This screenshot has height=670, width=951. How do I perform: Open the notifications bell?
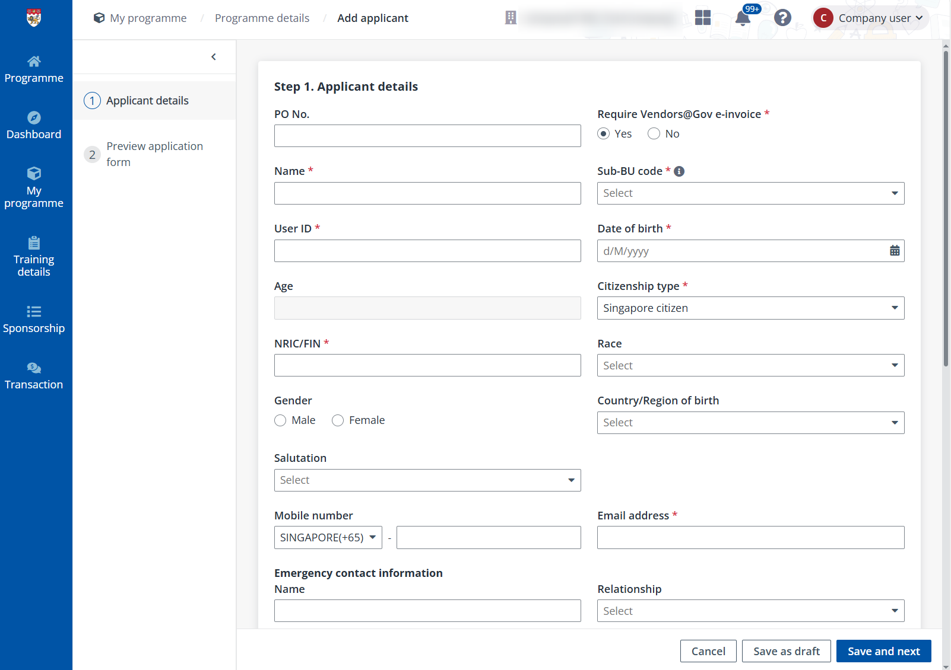[743, 18]
